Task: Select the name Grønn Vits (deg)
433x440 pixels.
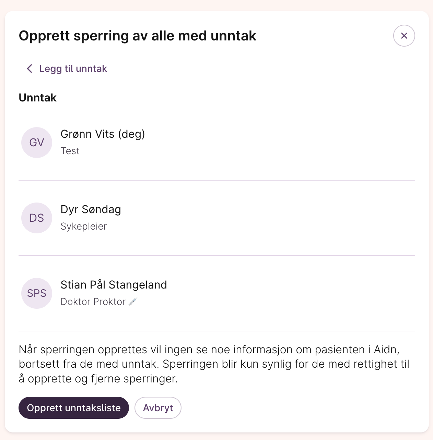Action: tap(103, 134)
